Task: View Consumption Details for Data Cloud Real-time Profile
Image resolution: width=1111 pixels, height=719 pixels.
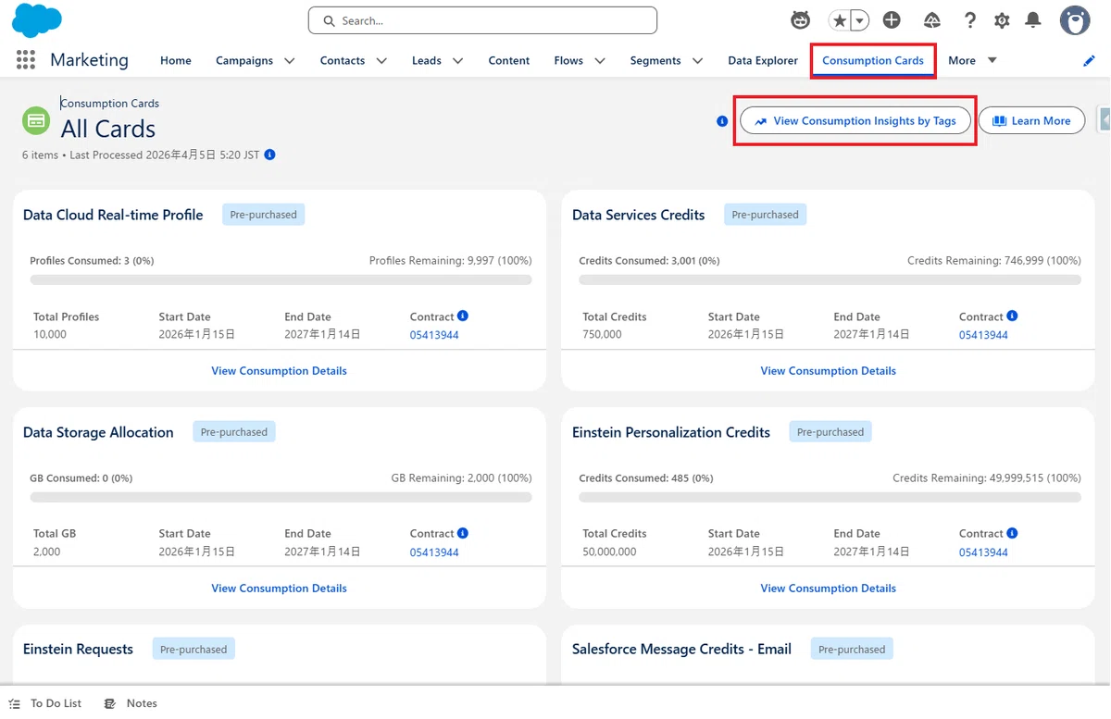Action: 279,371
